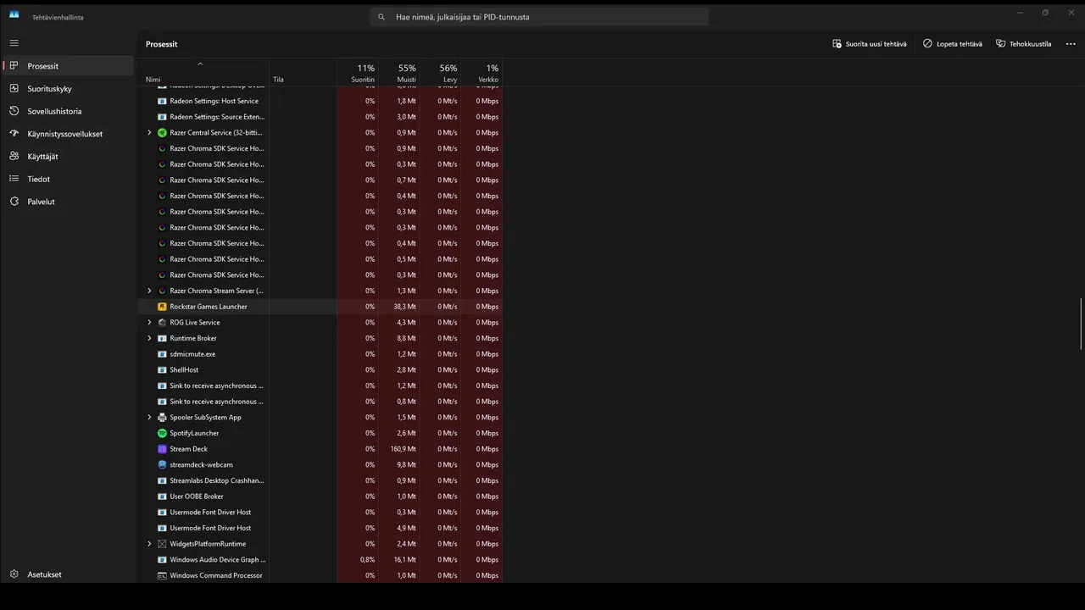
Task: Click ROG Live Service icon
Action: pos(162,323)
